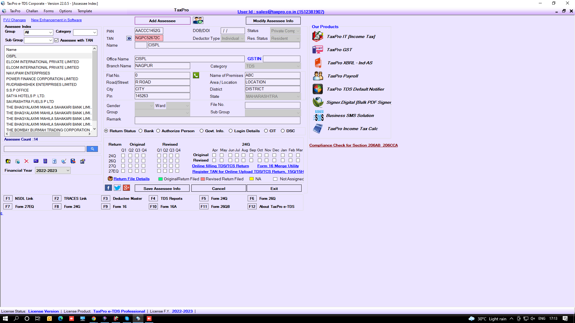
Task: Click the TaxPro XBRL Ind-AS product icon
Action: (318, 63)
